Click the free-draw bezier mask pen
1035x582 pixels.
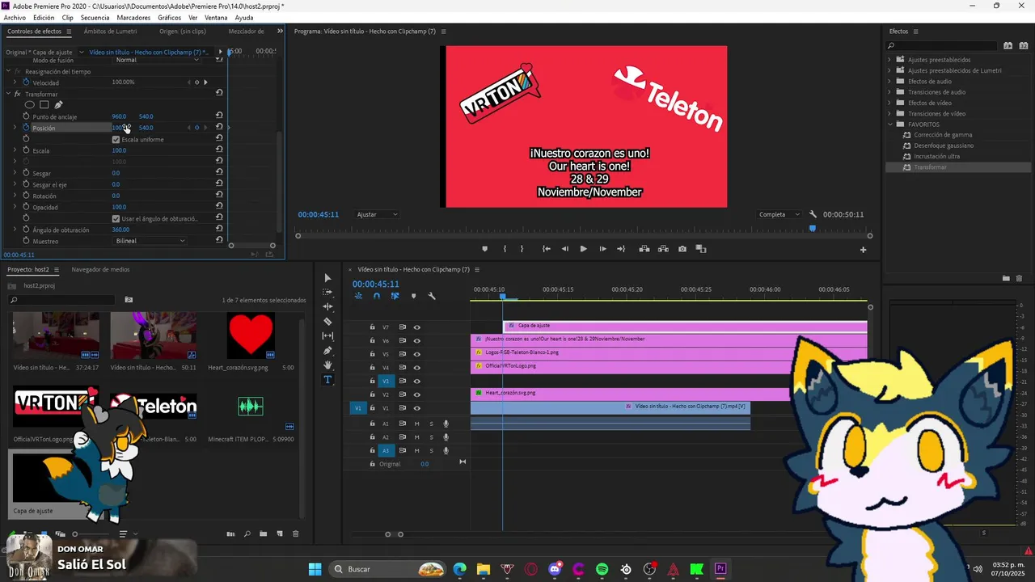(x=58, y=104)
